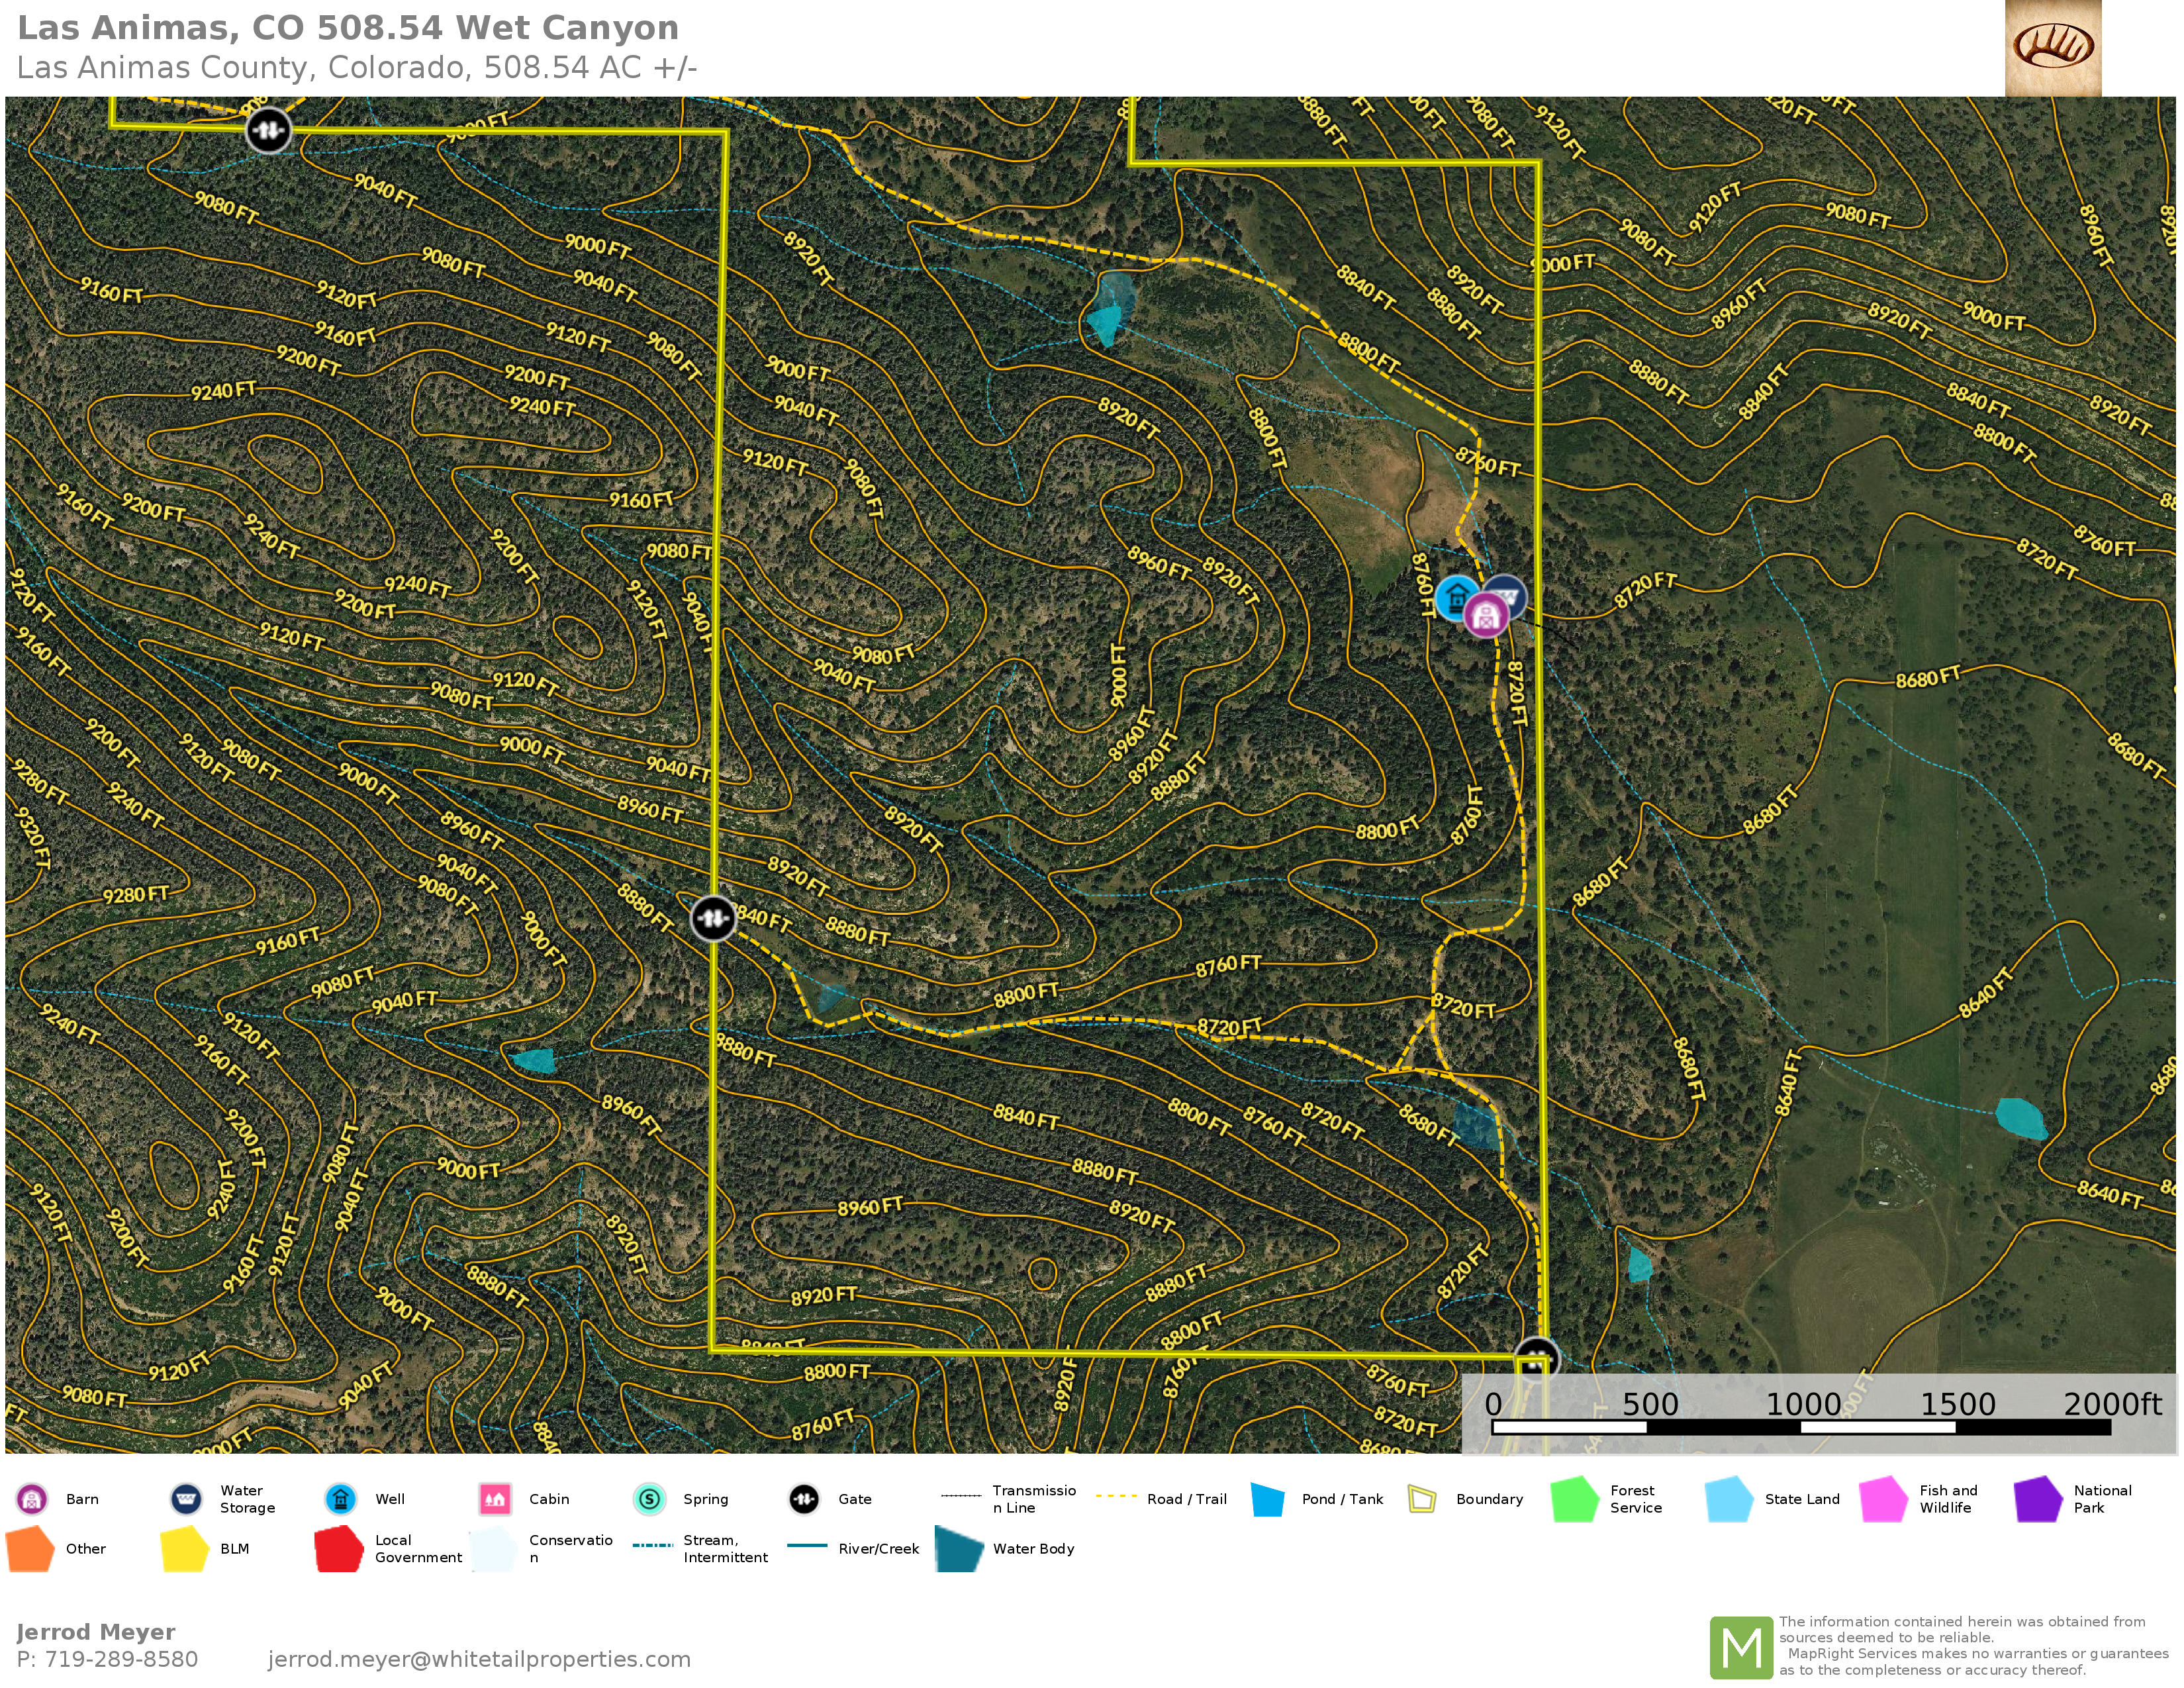Viewport: 2184px width, 1688px height.
Task: Click the map distance scale bar
Action: coord(1800,1427)
